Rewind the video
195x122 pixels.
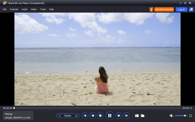tap(93, 116)
